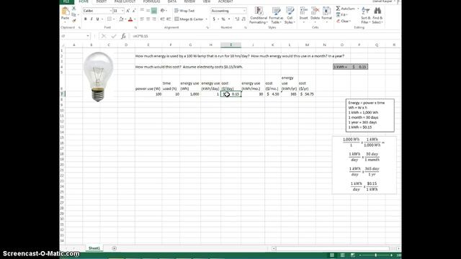
Task: Click the Copy icon in Clipboard group
Action: (x=73, y=14)
